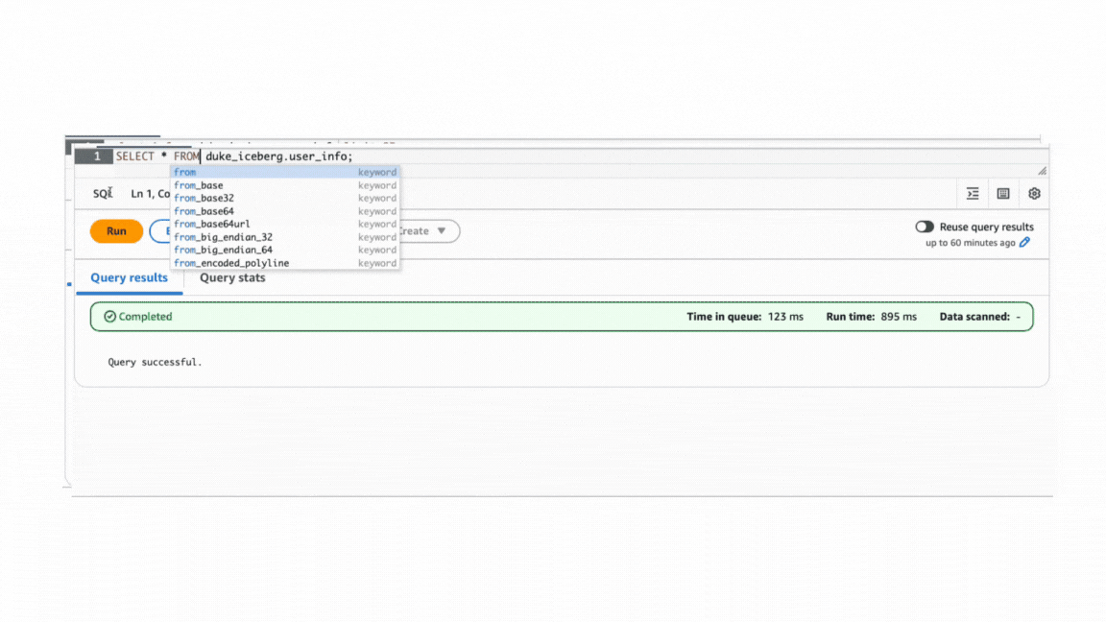Select the 'from_big_endian_32' suggestion
The height and width of the screenshot is (622, 1106).
(x=285, y=238)
